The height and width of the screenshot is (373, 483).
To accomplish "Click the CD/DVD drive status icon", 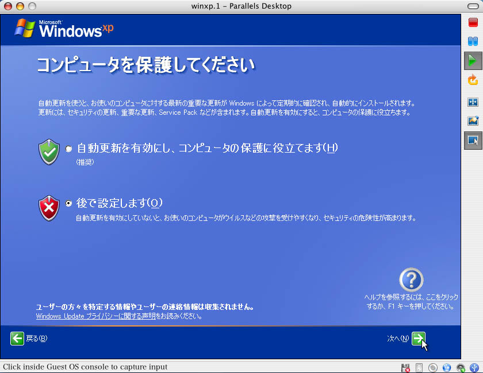I will 433,367.
